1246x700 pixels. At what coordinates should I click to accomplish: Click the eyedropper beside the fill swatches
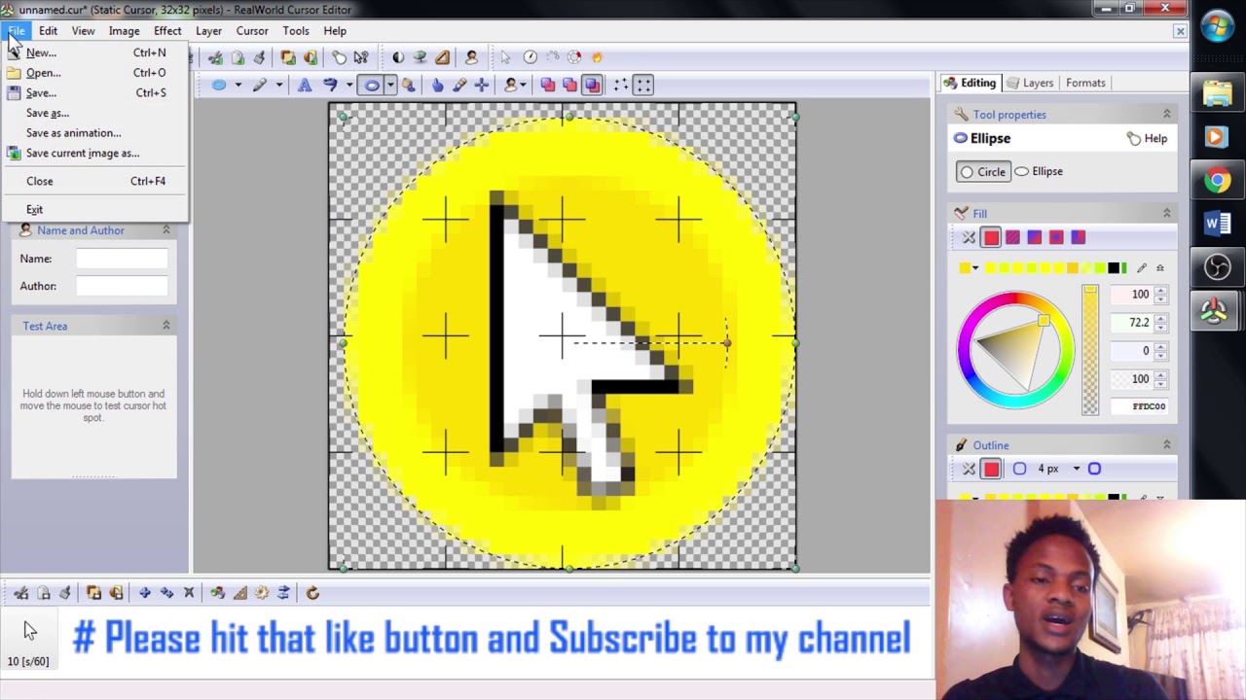pos(1142,267)
